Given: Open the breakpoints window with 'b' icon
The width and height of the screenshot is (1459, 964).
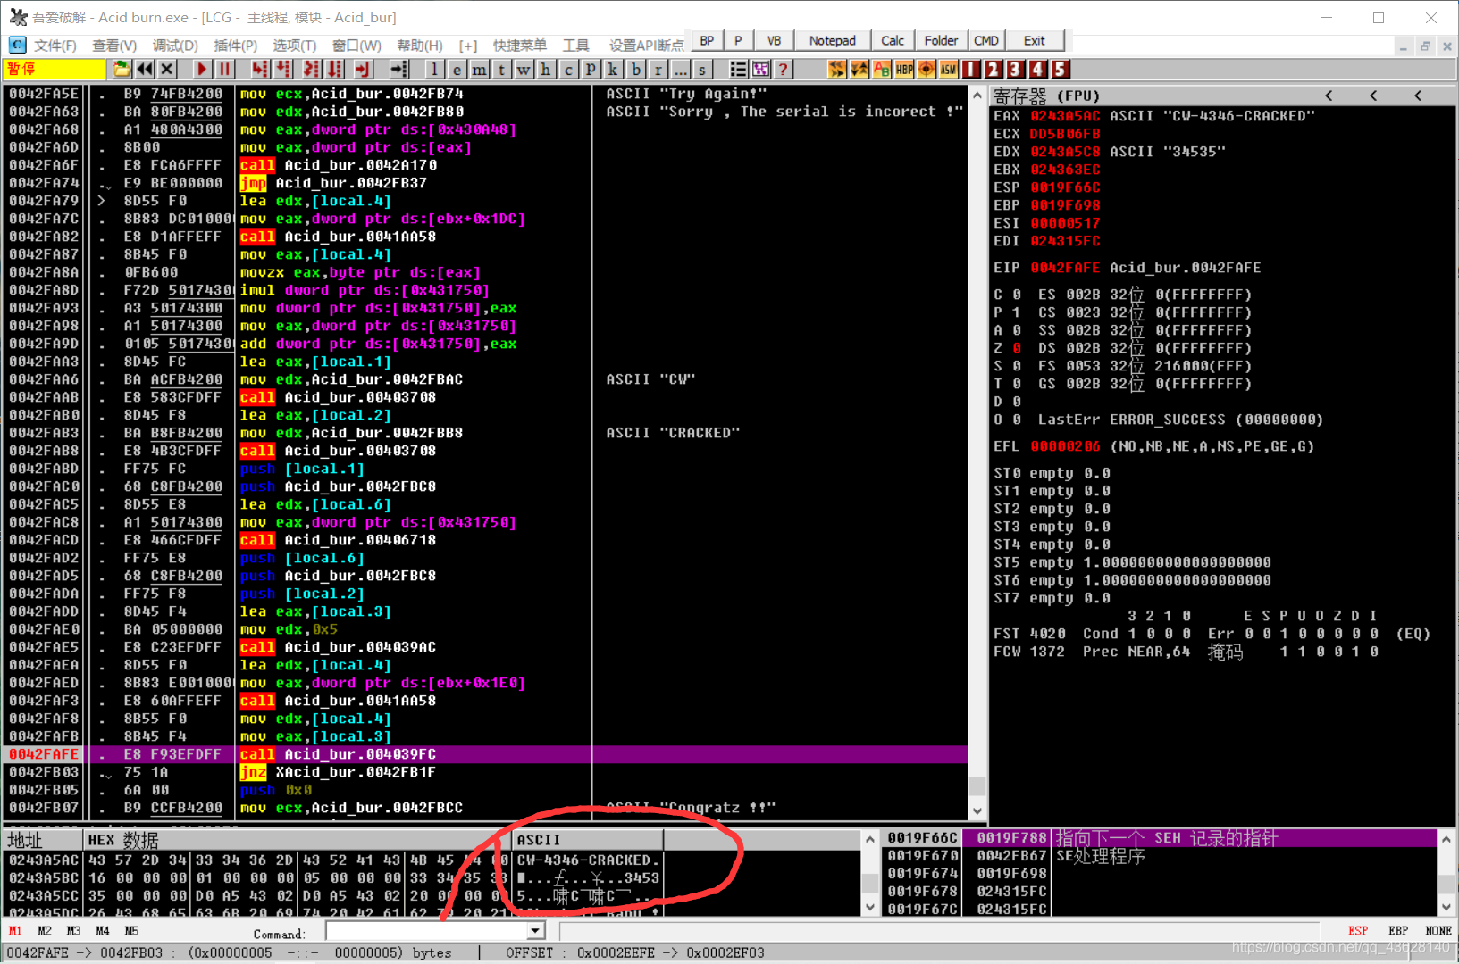Looking at the screenshot, I should [x=635, y=69].
